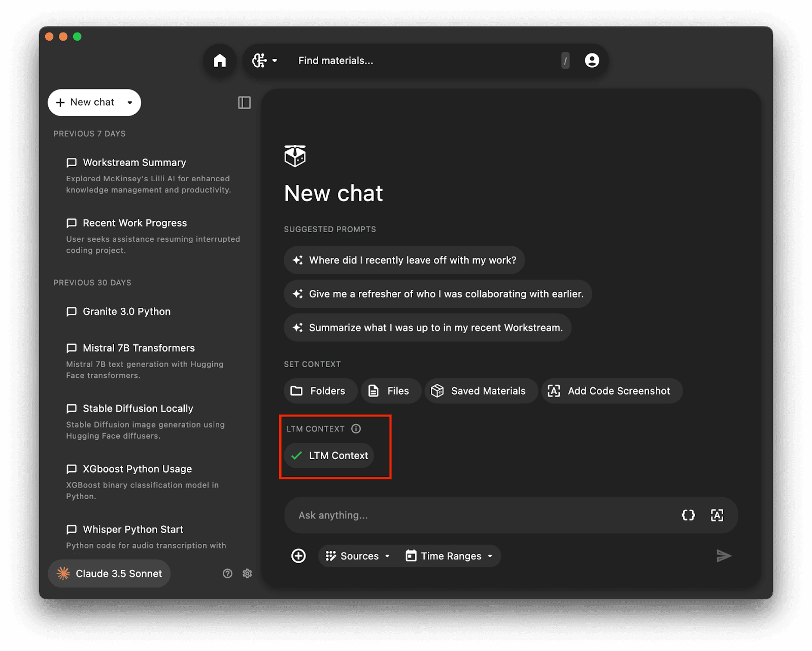812x651 pixels.
Task: Insert code snippet via curly braces icon
Action: pyautogui.click(x=688, y=515)
